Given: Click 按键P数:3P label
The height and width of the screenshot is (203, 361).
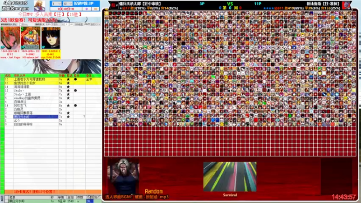Looking at the screenshot, I should pyautogui.click(x=84, y=4).
